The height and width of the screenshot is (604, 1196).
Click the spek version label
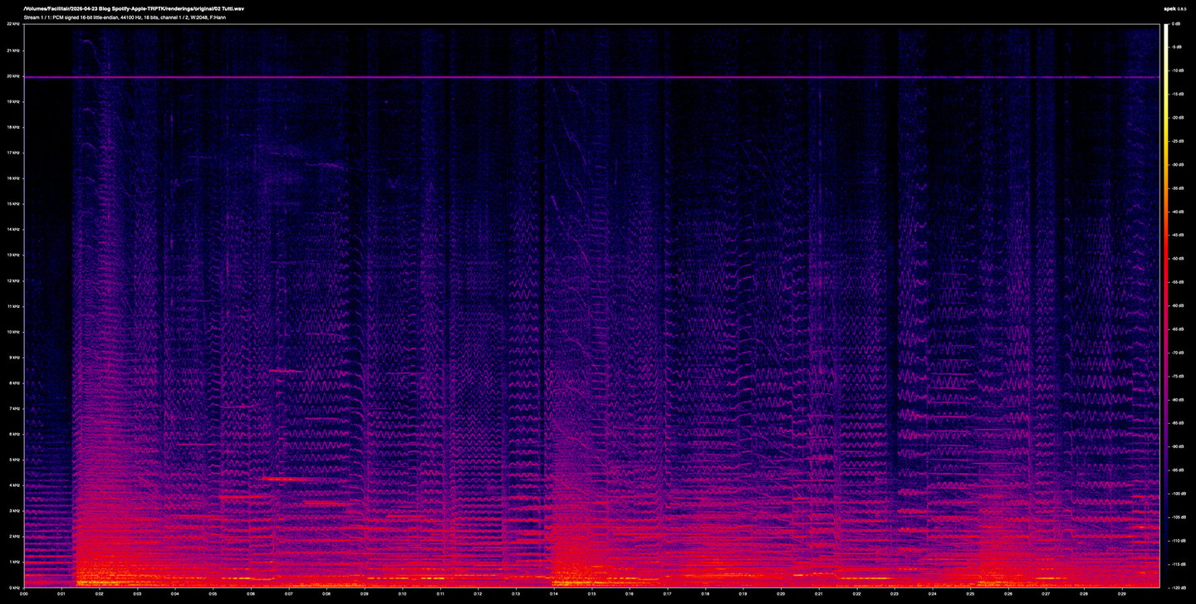tap(1175, 7)
